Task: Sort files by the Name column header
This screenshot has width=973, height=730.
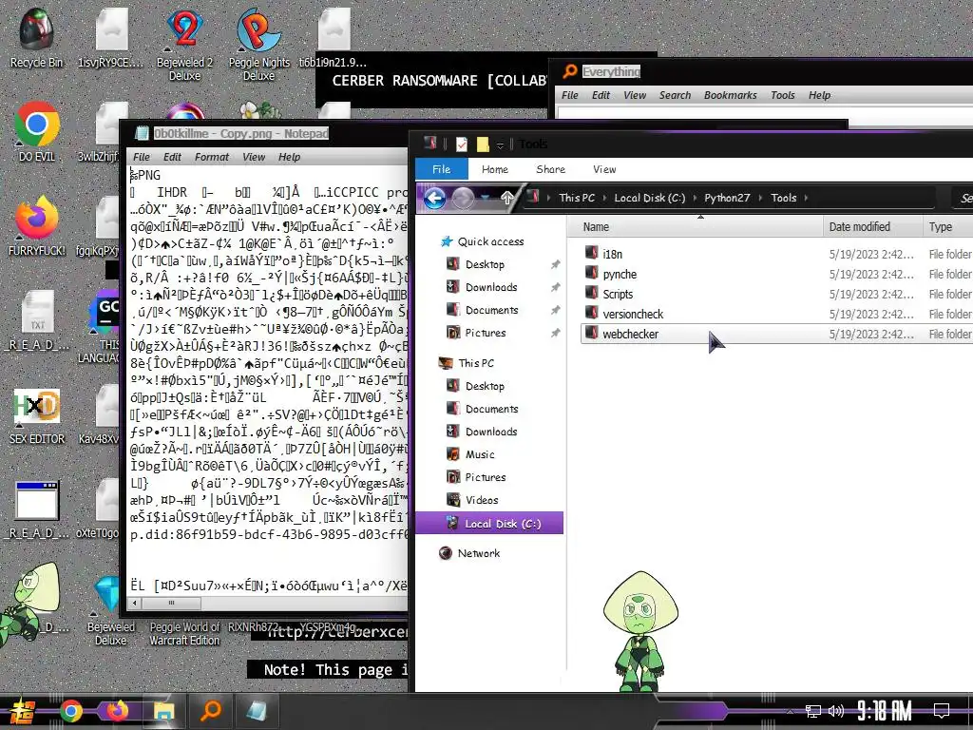Action: point(695,226)
